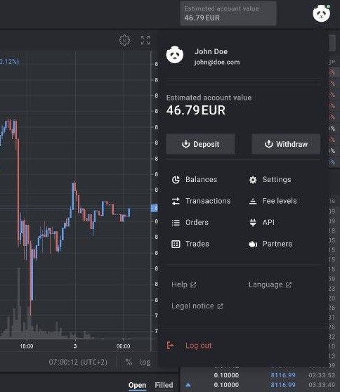Open Orders list icon
340x392 pixels.
coord(176,223)
